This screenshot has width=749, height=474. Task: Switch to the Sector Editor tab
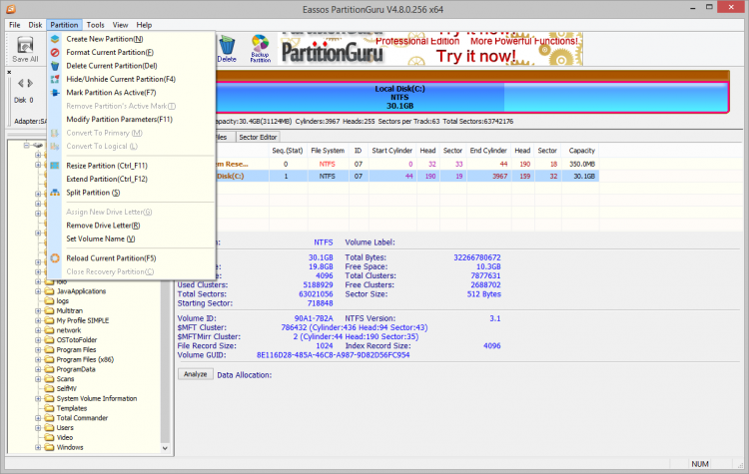click(x=258, y=137)
